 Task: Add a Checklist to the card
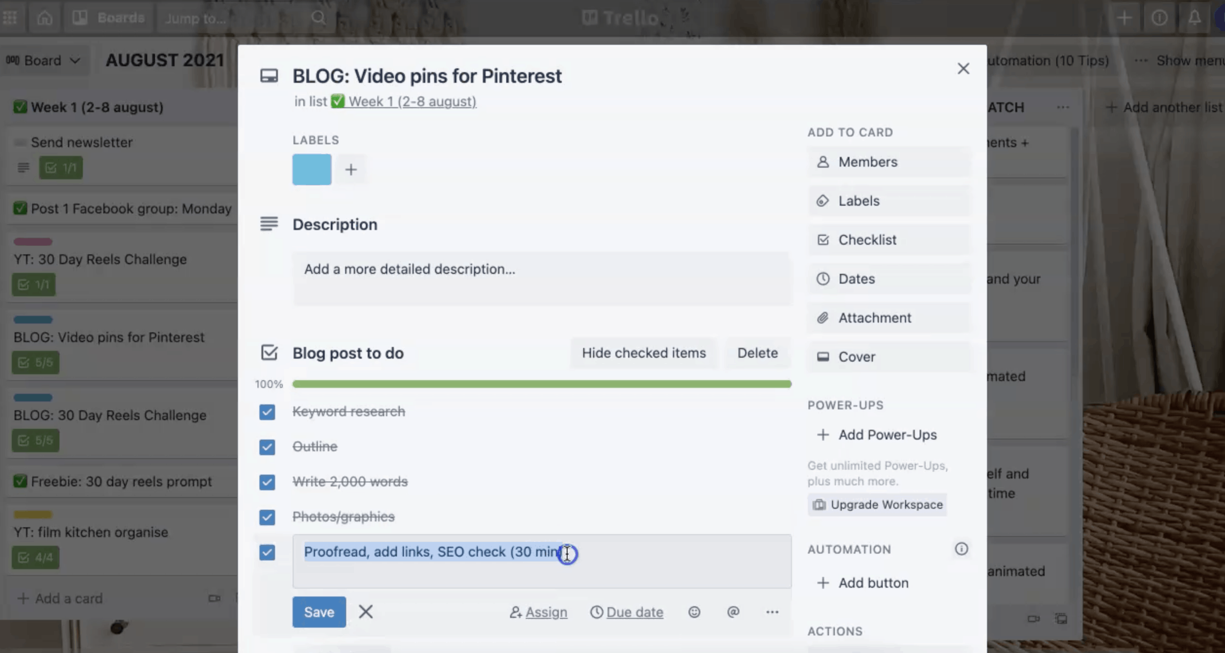[889, 240]
